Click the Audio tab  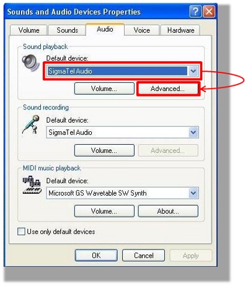pos(105,29)
